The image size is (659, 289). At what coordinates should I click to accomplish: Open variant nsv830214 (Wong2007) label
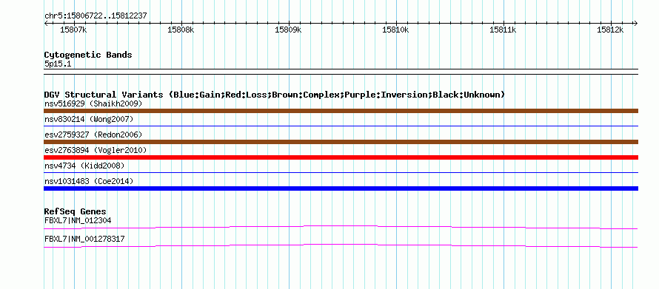click(89, 119)
